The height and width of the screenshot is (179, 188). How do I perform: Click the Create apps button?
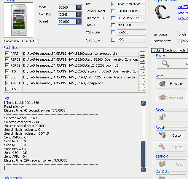coord(171,97)
